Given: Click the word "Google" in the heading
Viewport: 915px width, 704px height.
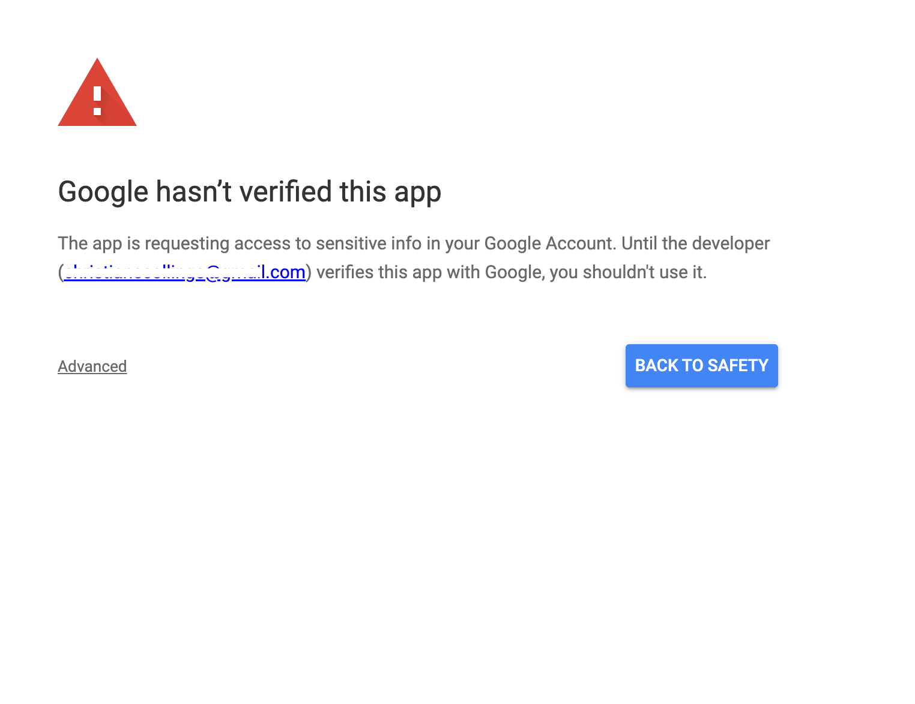Looking at the screenshot, I should (103, 192).
